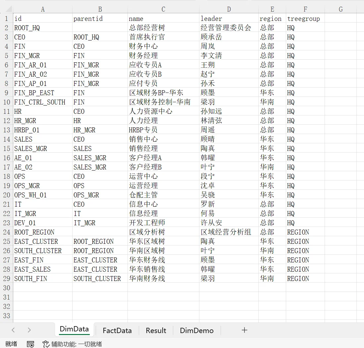Switch to the DimData sheet tab
Image resolution: width=364 pixels, height=348 pixels.
(74, 329)
